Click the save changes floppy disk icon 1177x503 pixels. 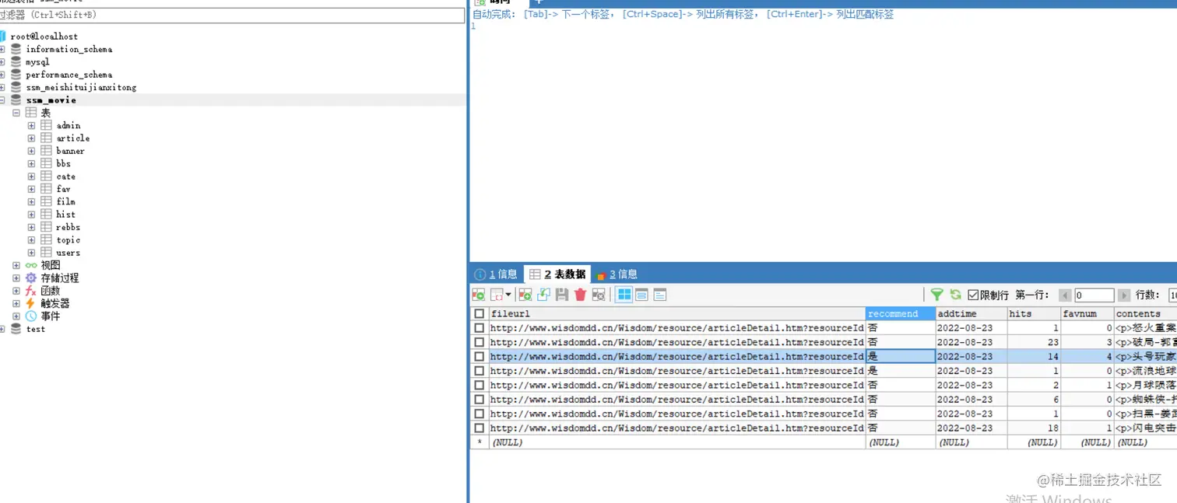coord(561,295)
